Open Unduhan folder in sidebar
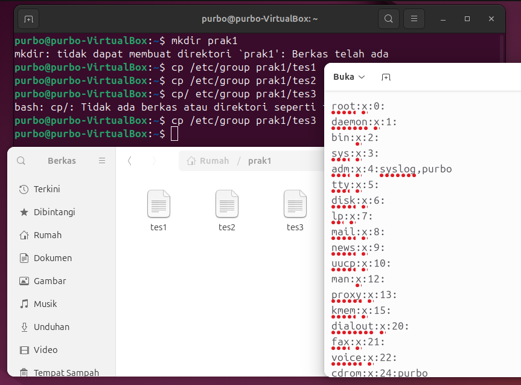 pos(62,327)
